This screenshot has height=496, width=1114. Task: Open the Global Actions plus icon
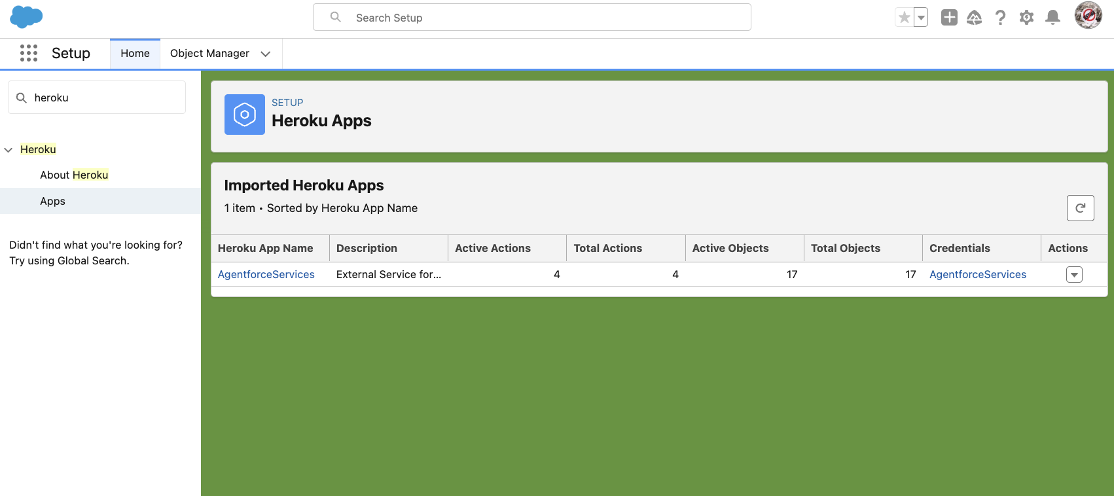(x=949, y=18)
